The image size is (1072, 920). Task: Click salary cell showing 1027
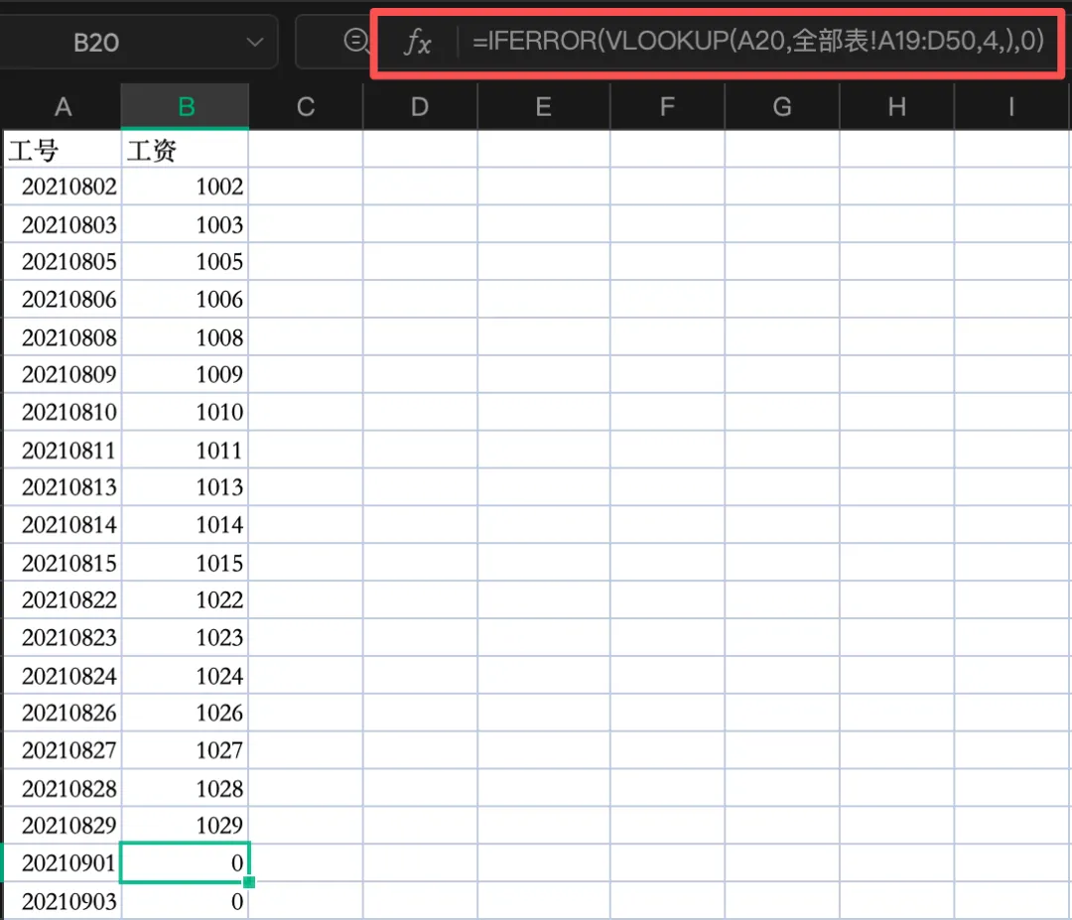(x=186, y=750)
